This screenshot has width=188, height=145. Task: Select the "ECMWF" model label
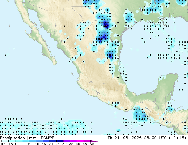click(47, 138)
